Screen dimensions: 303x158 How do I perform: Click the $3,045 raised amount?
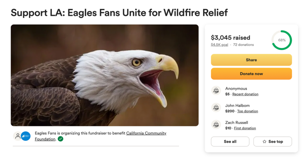231,38
